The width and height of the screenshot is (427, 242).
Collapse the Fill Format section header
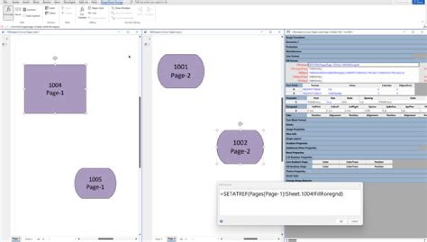click(x=294, y=60)
